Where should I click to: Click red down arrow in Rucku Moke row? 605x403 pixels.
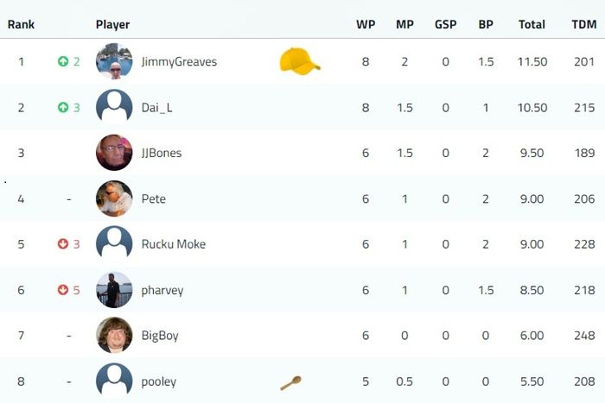tap(63, 244)
